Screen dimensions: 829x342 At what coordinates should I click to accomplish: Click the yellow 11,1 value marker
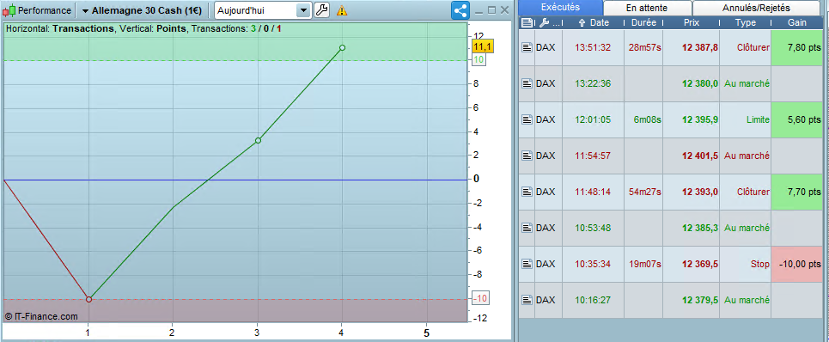coord(483,47)
